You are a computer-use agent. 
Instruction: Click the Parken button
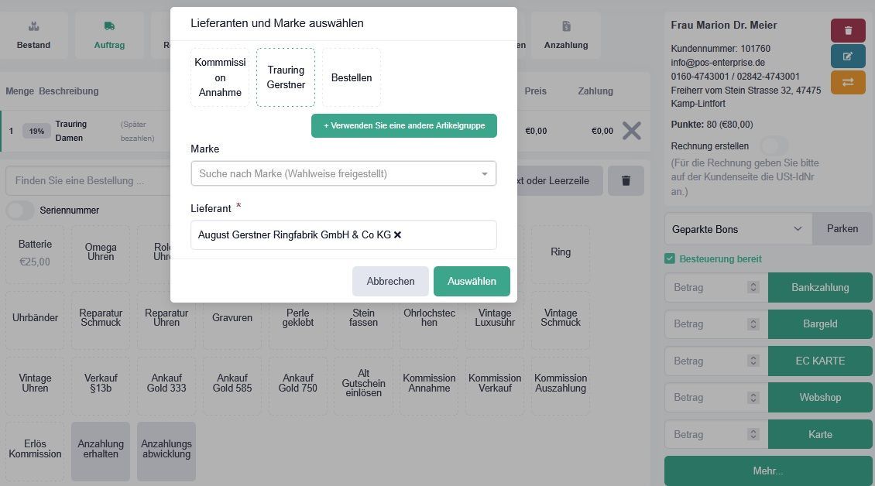tap(842, 229)
